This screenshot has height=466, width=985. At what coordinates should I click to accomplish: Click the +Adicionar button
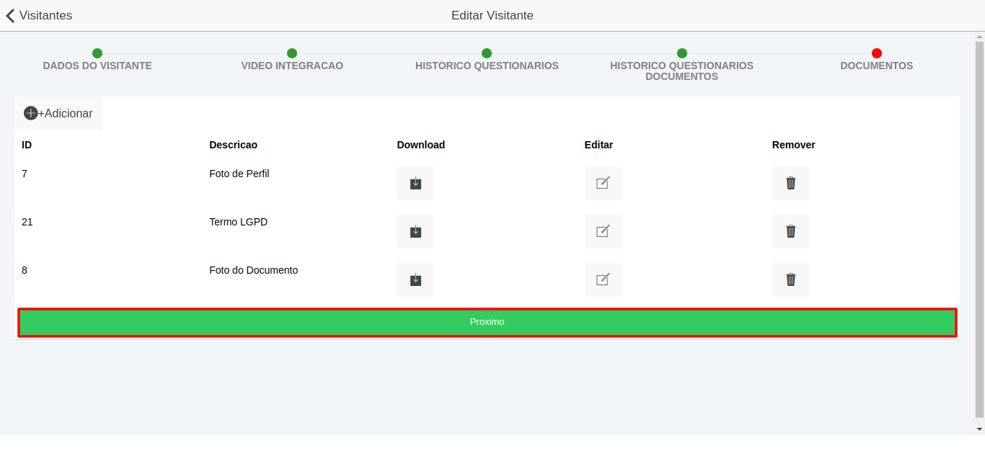pyautogui.click(x=58, y=113)
